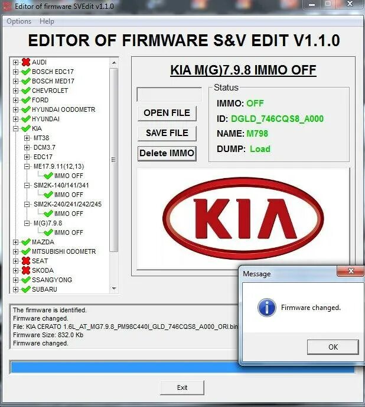
Task: Click the blue info icon in Message dialog
Action: (x=267, y=308)
